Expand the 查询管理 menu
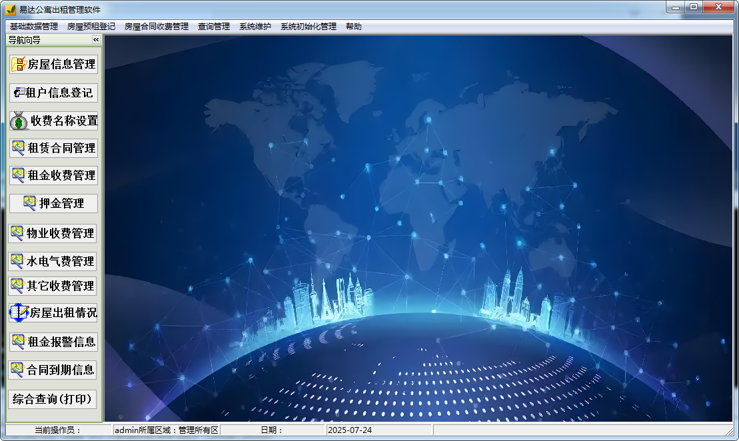Image resolution: width=739 pixels, height=441 pixels. (214, 27)
